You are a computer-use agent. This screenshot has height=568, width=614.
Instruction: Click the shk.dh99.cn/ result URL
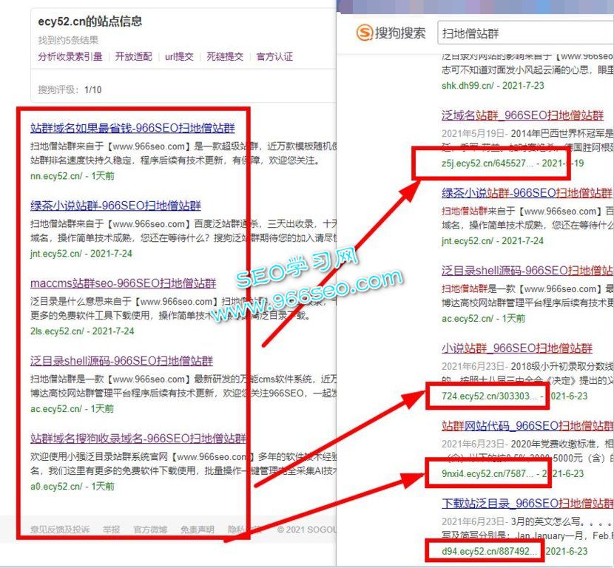(468, 86)
